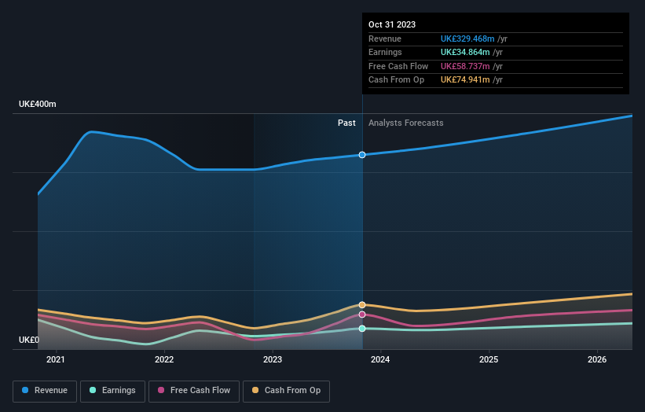Image resolution: width=645 pixels, height=412 pixels.
Task: Click the tooltip date 'Oct 31 2023'
Action: (392, 24)
